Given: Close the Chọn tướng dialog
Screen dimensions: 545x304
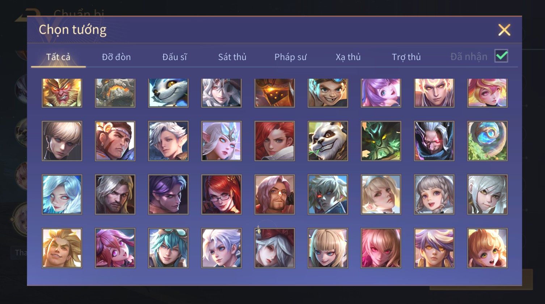Looking at the screenshot, I should [504, 30].
